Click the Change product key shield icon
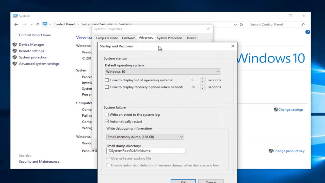 click(x=270, y=151)
